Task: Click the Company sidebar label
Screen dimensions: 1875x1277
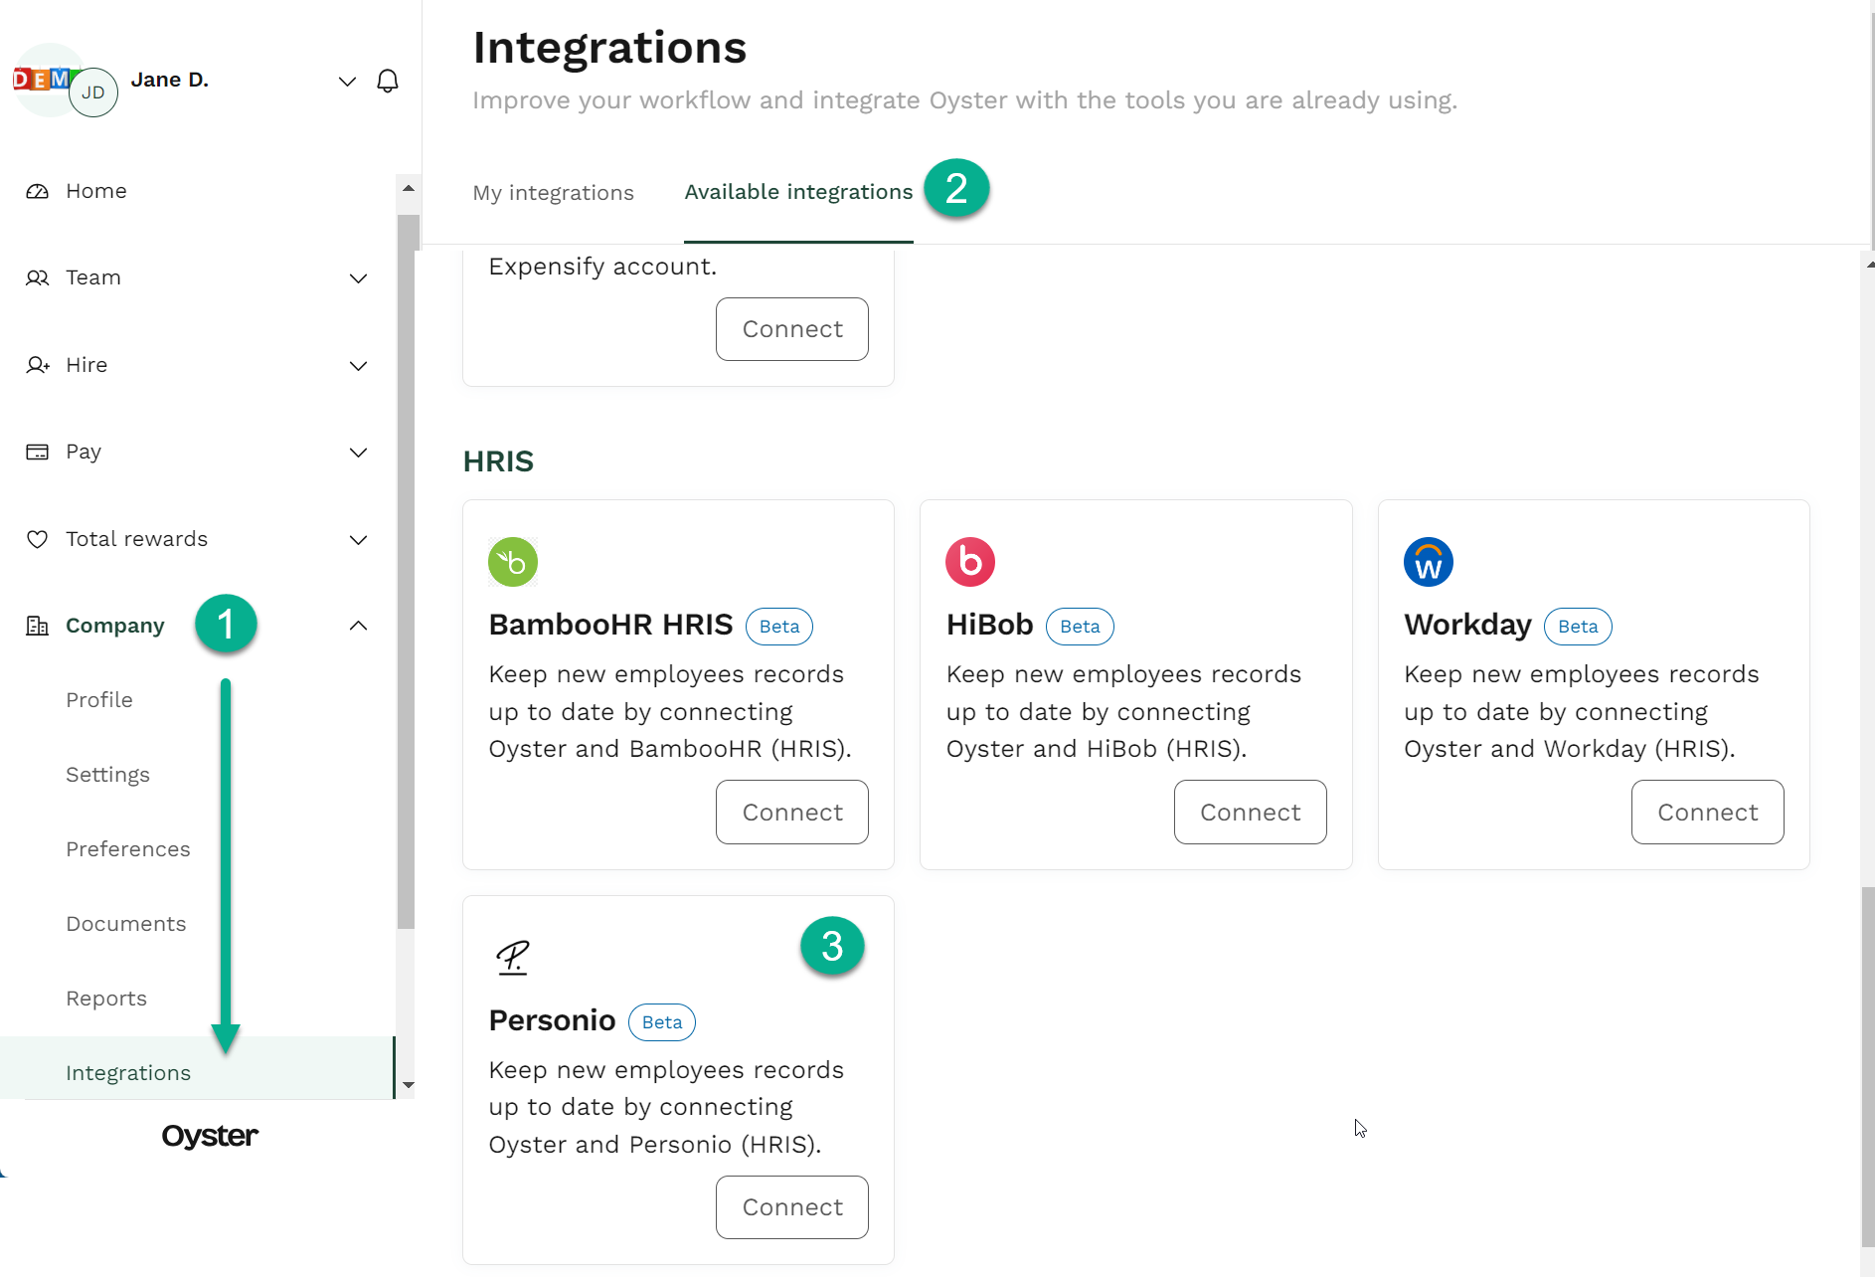Action: pos(115,626)
